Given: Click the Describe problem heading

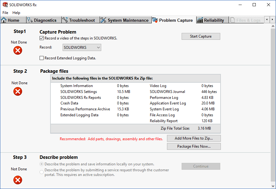Looking at the screenshot, I should point(59,157).
